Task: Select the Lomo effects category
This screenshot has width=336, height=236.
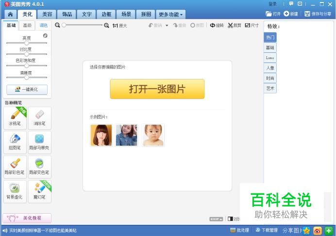Action: coord(270,58)
